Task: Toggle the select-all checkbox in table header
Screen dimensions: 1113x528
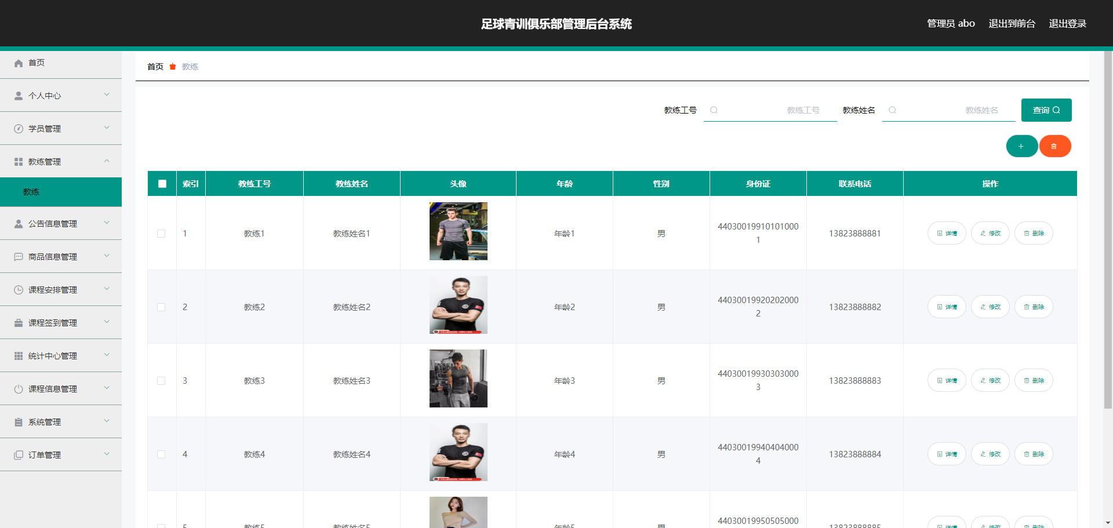Action: [x=162, y=184]
